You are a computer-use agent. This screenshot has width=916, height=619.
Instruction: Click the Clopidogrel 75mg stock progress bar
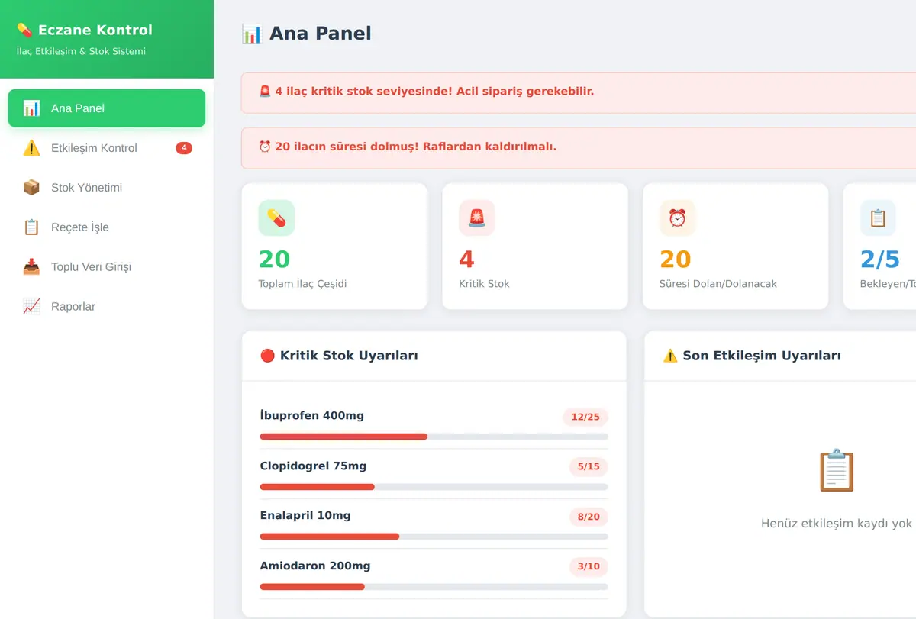(434, 487)
